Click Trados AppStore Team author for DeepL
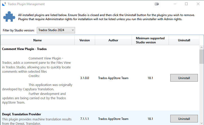 click(x=113, y=119)
